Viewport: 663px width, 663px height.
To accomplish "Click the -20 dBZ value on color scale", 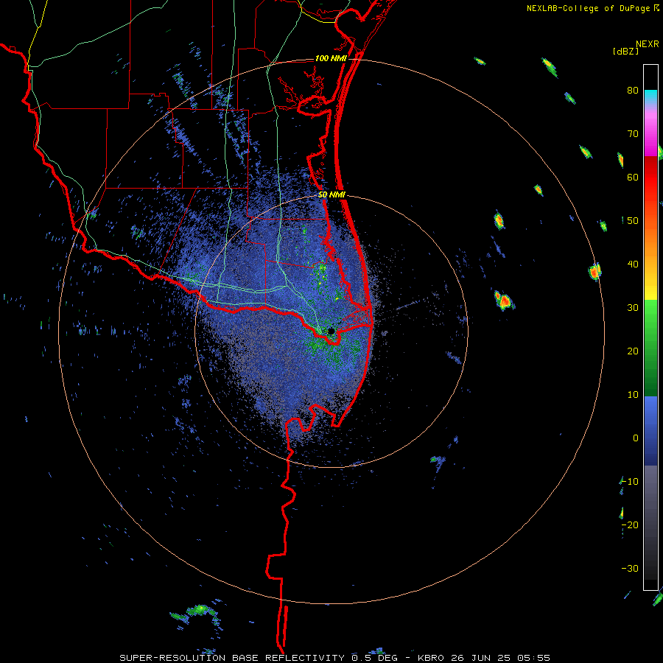I will pos(630,525).
